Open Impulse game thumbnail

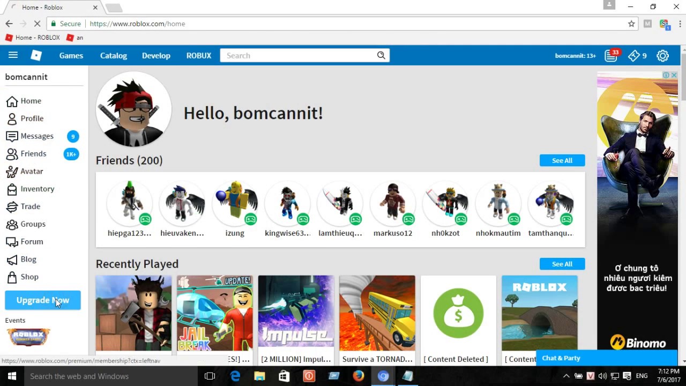[x=296, y=313]
